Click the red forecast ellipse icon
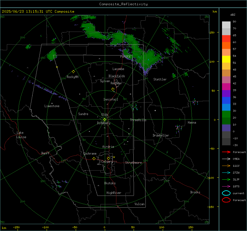247x231 pixels. pyautogui.click(x=226, y=200)
